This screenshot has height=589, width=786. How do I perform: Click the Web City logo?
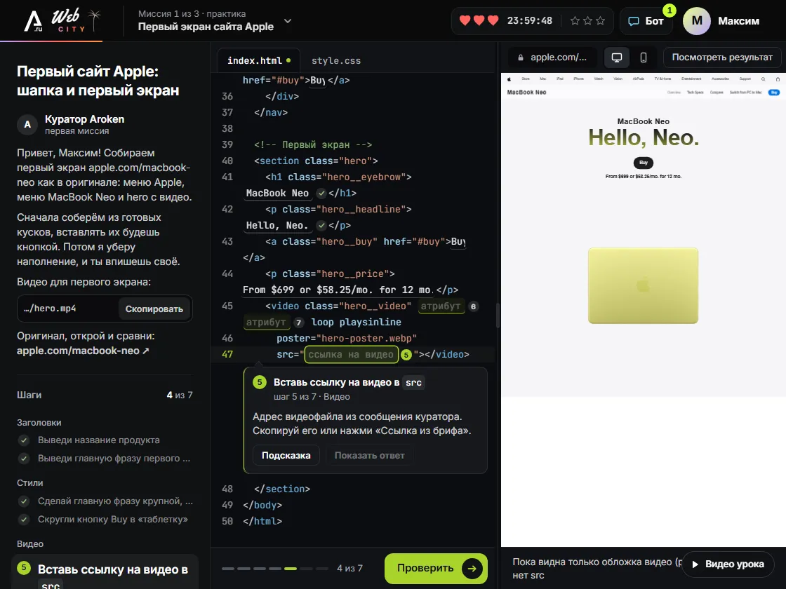tap(63, 20)
